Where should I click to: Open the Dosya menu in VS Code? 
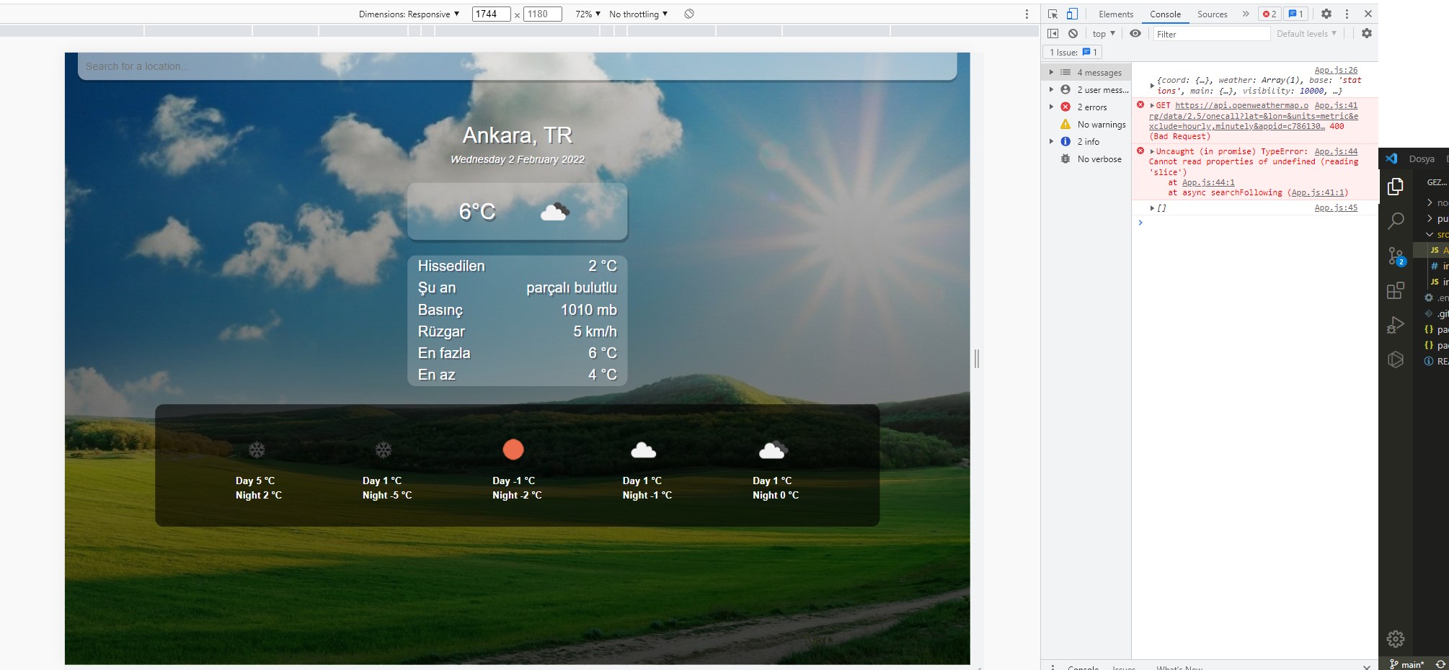pos(1422,159)
